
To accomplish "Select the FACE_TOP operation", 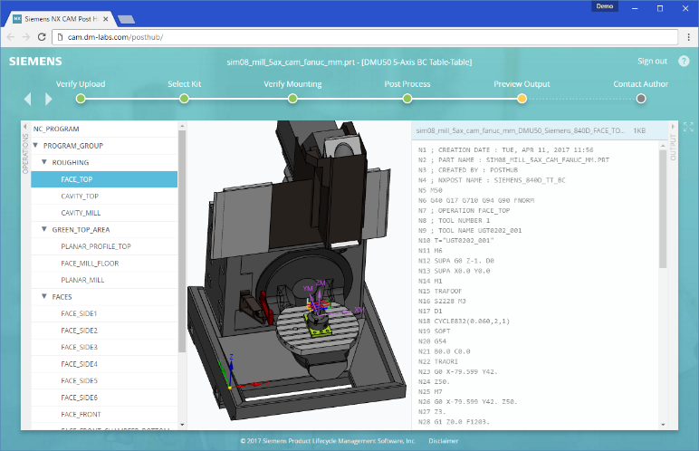I will 104,179.
